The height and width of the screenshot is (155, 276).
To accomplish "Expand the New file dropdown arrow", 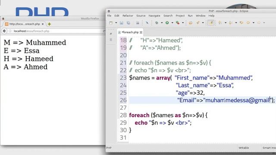I will point(116,23).
